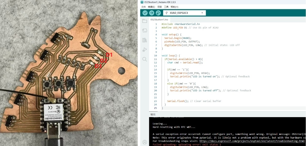Viewport: 306px width, 146px height.
Task: Open the Sketchbook folder sidebar icon
Action: point(145,21)
